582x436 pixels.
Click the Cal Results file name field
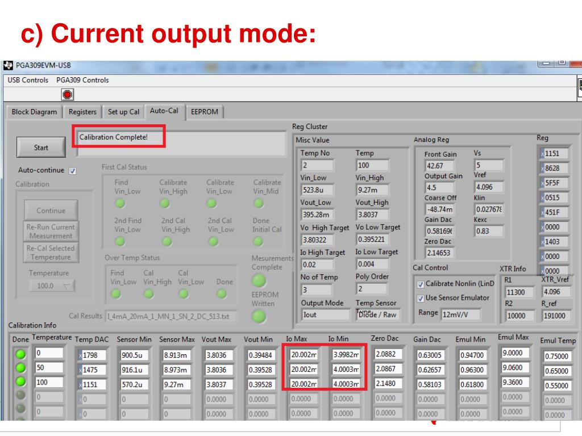pyautogui.click(x=171, y=317)
